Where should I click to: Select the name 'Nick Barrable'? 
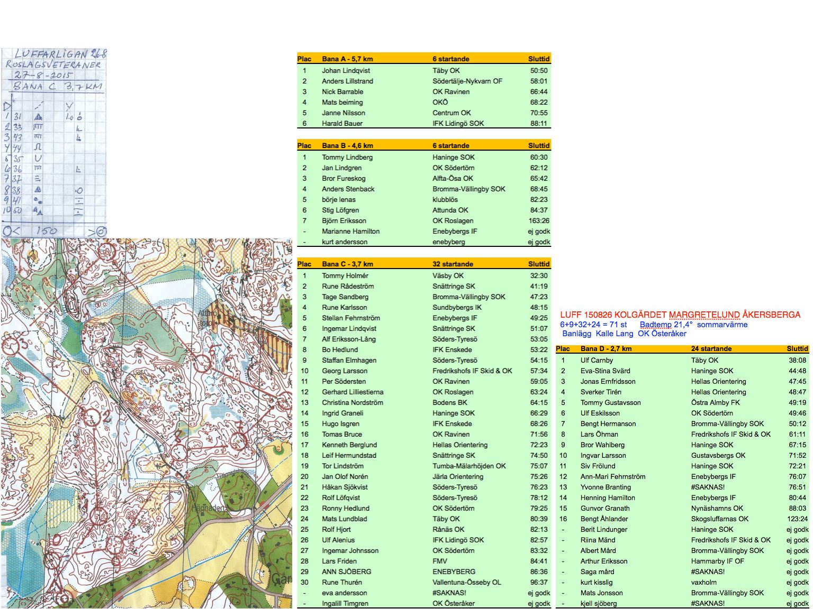point(342,91)
